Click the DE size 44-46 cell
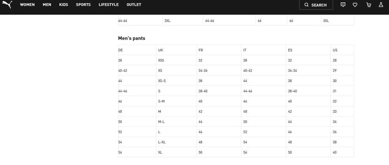389x165 pixels. pyautogui.click(x=137, y=91)
